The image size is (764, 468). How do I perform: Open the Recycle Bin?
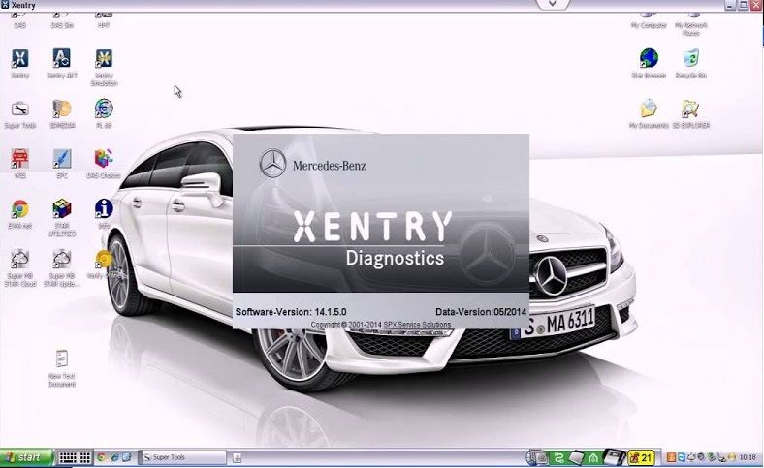(691, 59)
